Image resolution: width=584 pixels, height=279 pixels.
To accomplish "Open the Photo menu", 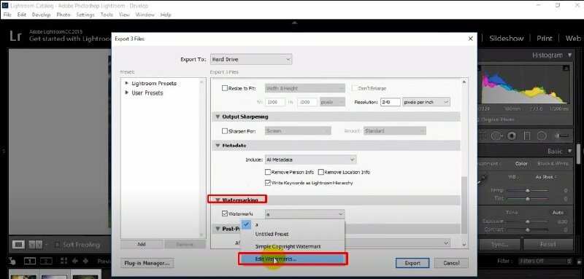I will point(64,15).
